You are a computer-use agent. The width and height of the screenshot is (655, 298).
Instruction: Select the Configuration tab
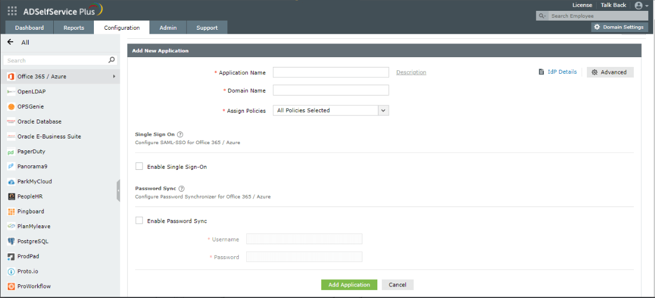121,27
